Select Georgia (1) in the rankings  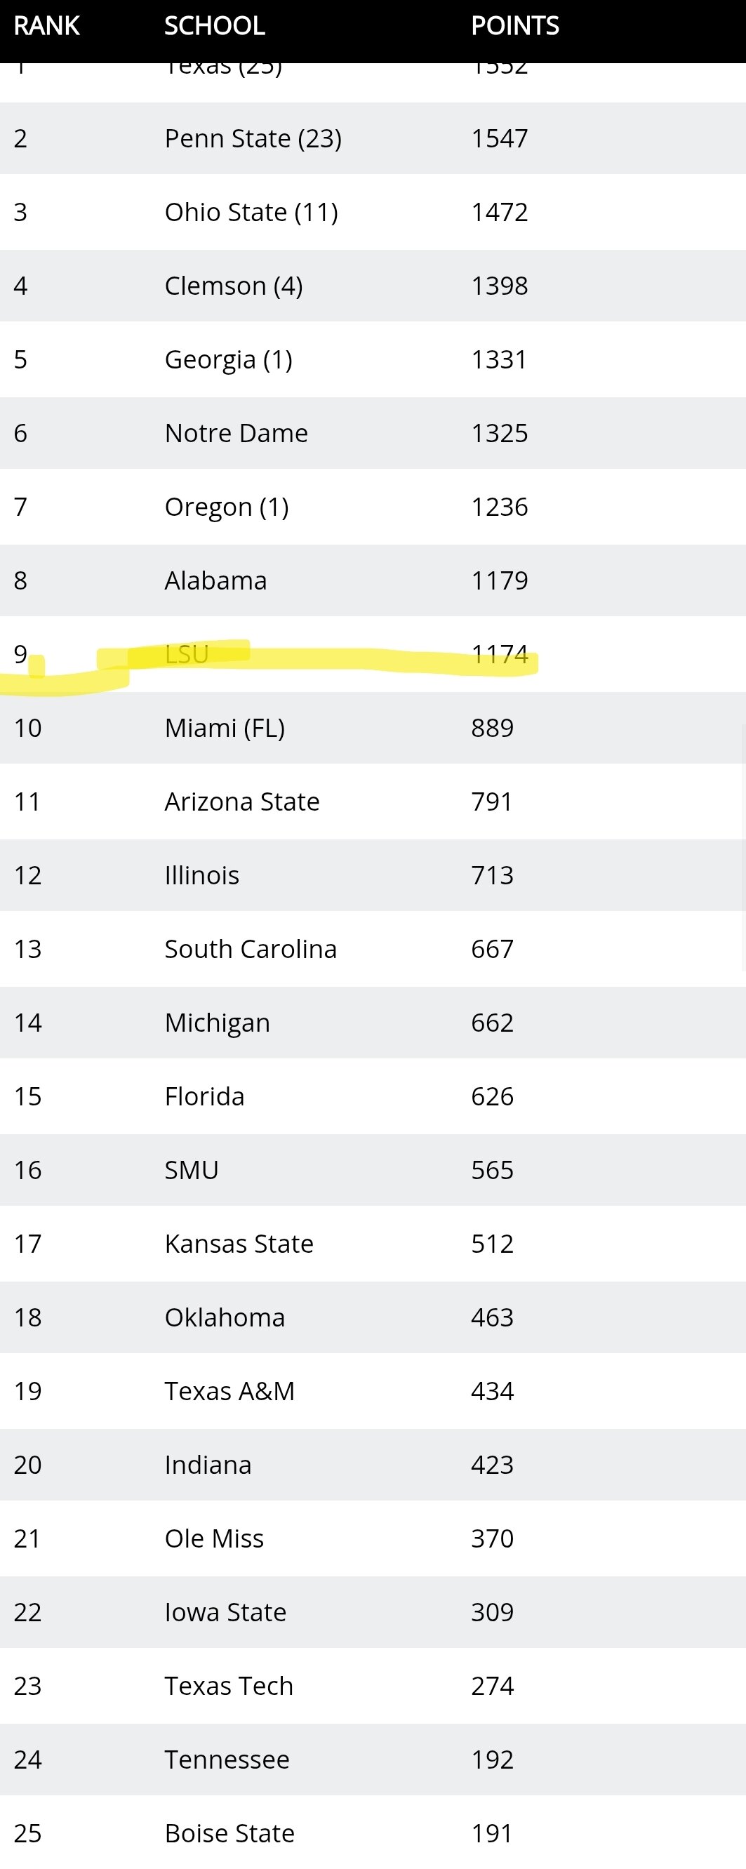tap(229, 360)
